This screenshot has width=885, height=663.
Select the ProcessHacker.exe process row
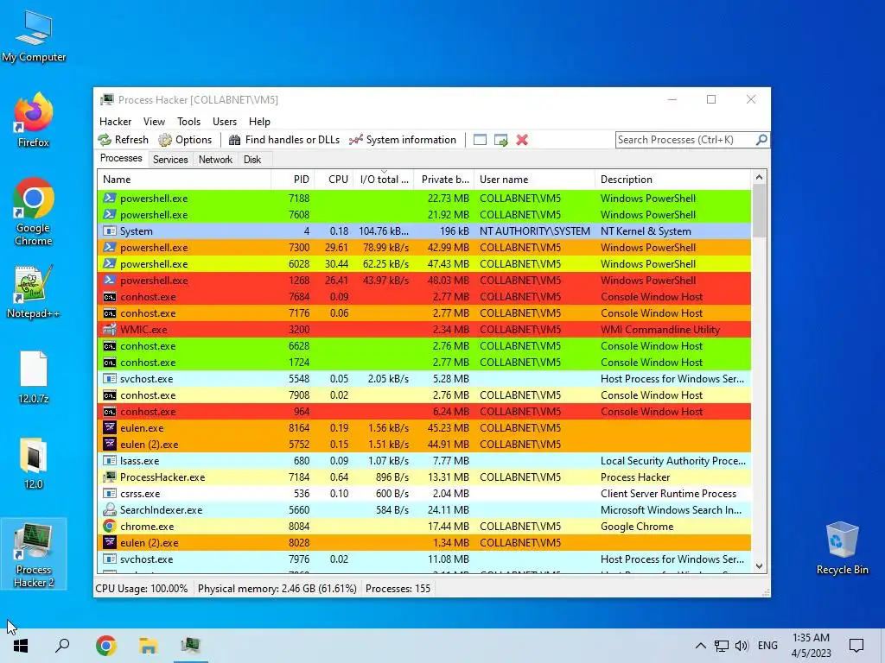(x=423, y=477)
